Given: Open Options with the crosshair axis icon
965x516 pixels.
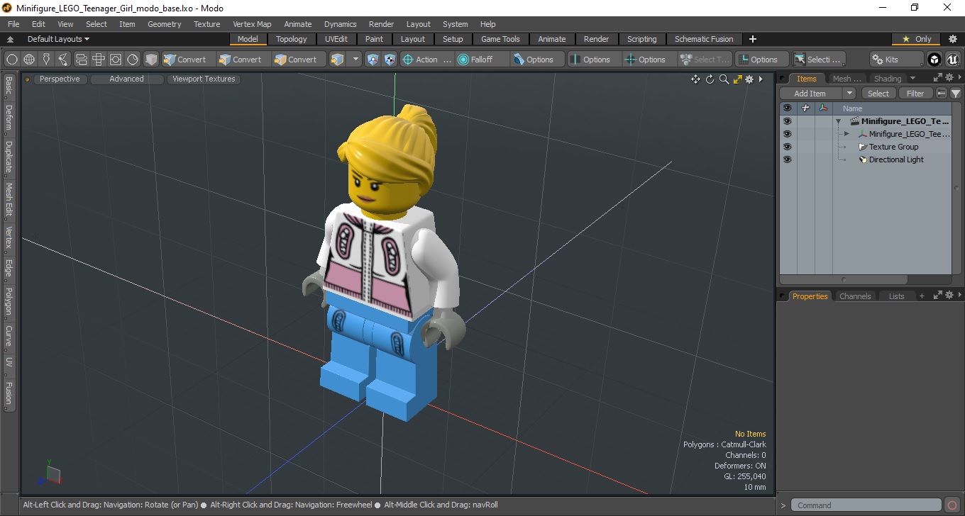Looking at the screenshot, I should [x=649, y=60].
